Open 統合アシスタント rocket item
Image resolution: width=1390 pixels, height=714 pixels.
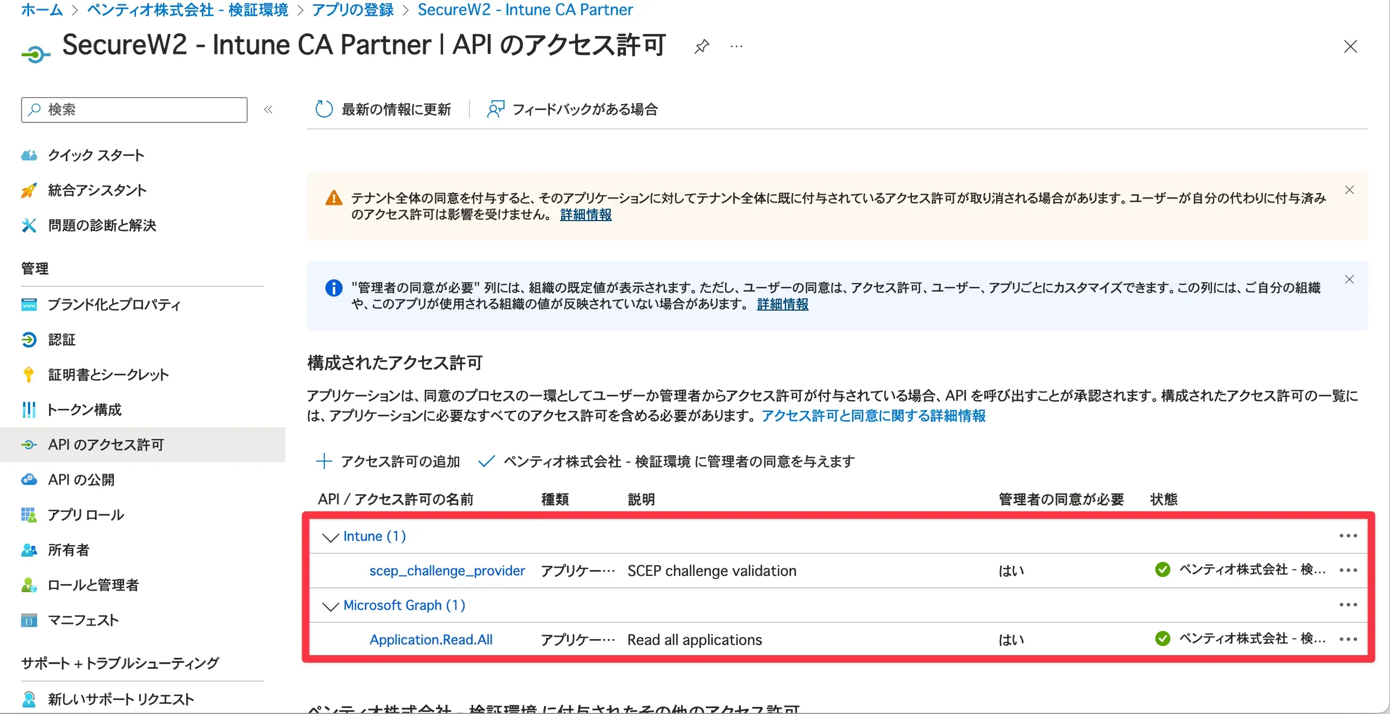point(97,190)
